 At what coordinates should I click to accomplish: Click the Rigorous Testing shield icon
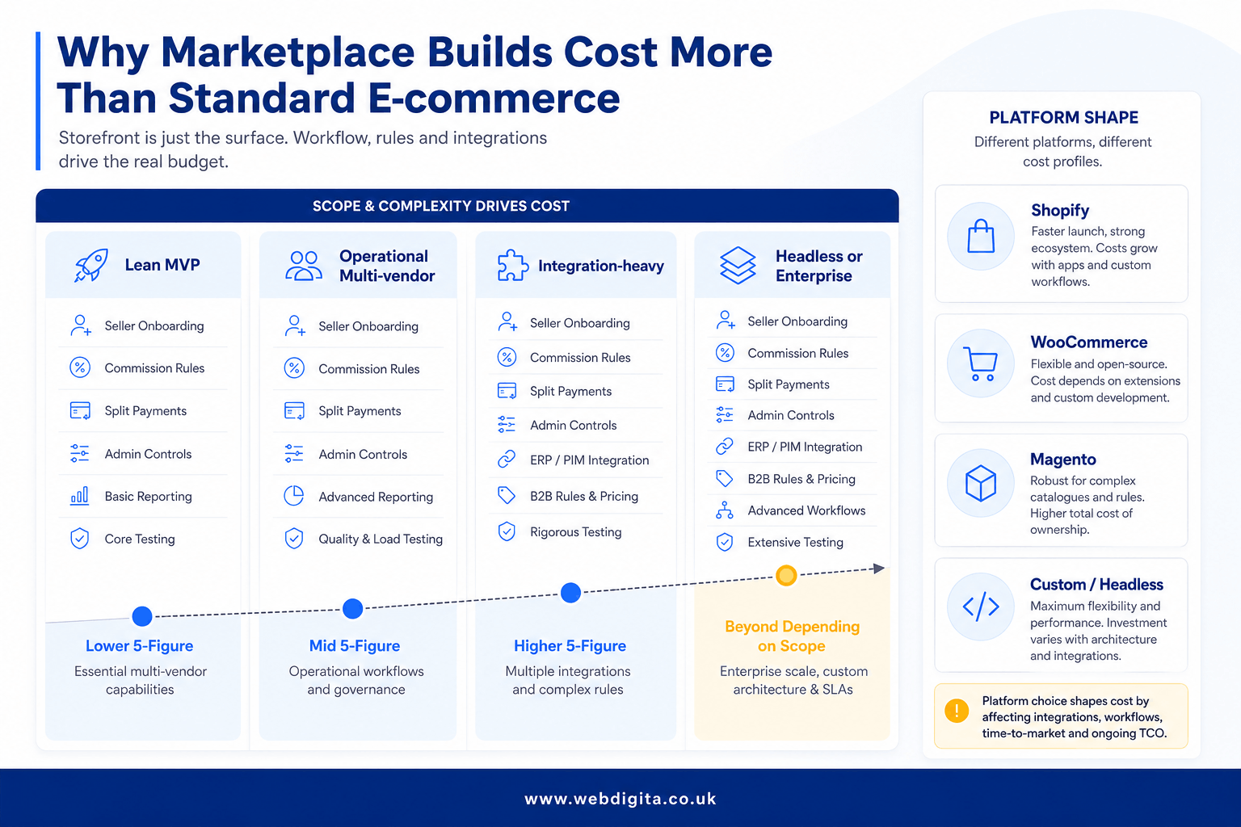pos(507,531)
